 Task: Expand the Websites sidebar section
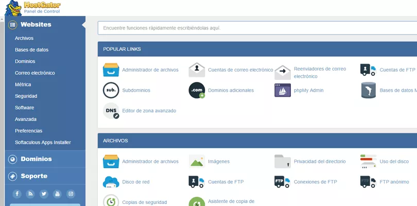point(45,25)
